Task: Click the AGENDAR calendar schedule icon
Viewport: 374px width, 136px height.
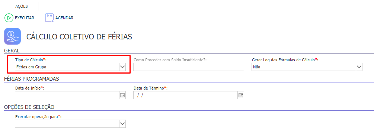Action: tap(49, 18)
